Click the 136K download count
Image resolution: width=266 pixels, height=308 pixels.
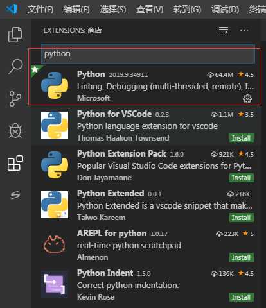pos(222,273)
